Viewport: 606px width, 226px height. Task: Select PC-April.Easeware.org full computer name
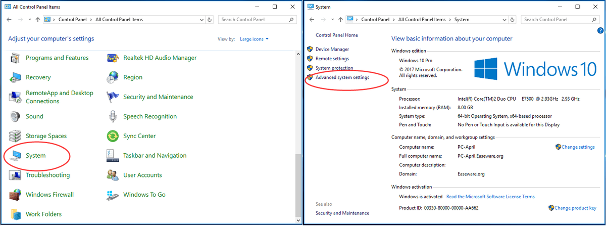click(x=480, y=156)
